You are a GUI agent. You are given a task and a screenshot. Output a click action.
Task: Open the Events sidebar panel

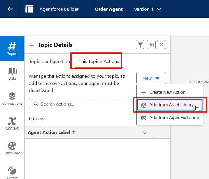click(x=12, y=173)
